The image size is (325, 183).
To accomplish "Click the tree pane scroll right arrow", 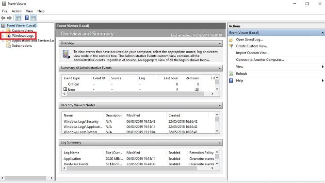I will click(51, 178).
